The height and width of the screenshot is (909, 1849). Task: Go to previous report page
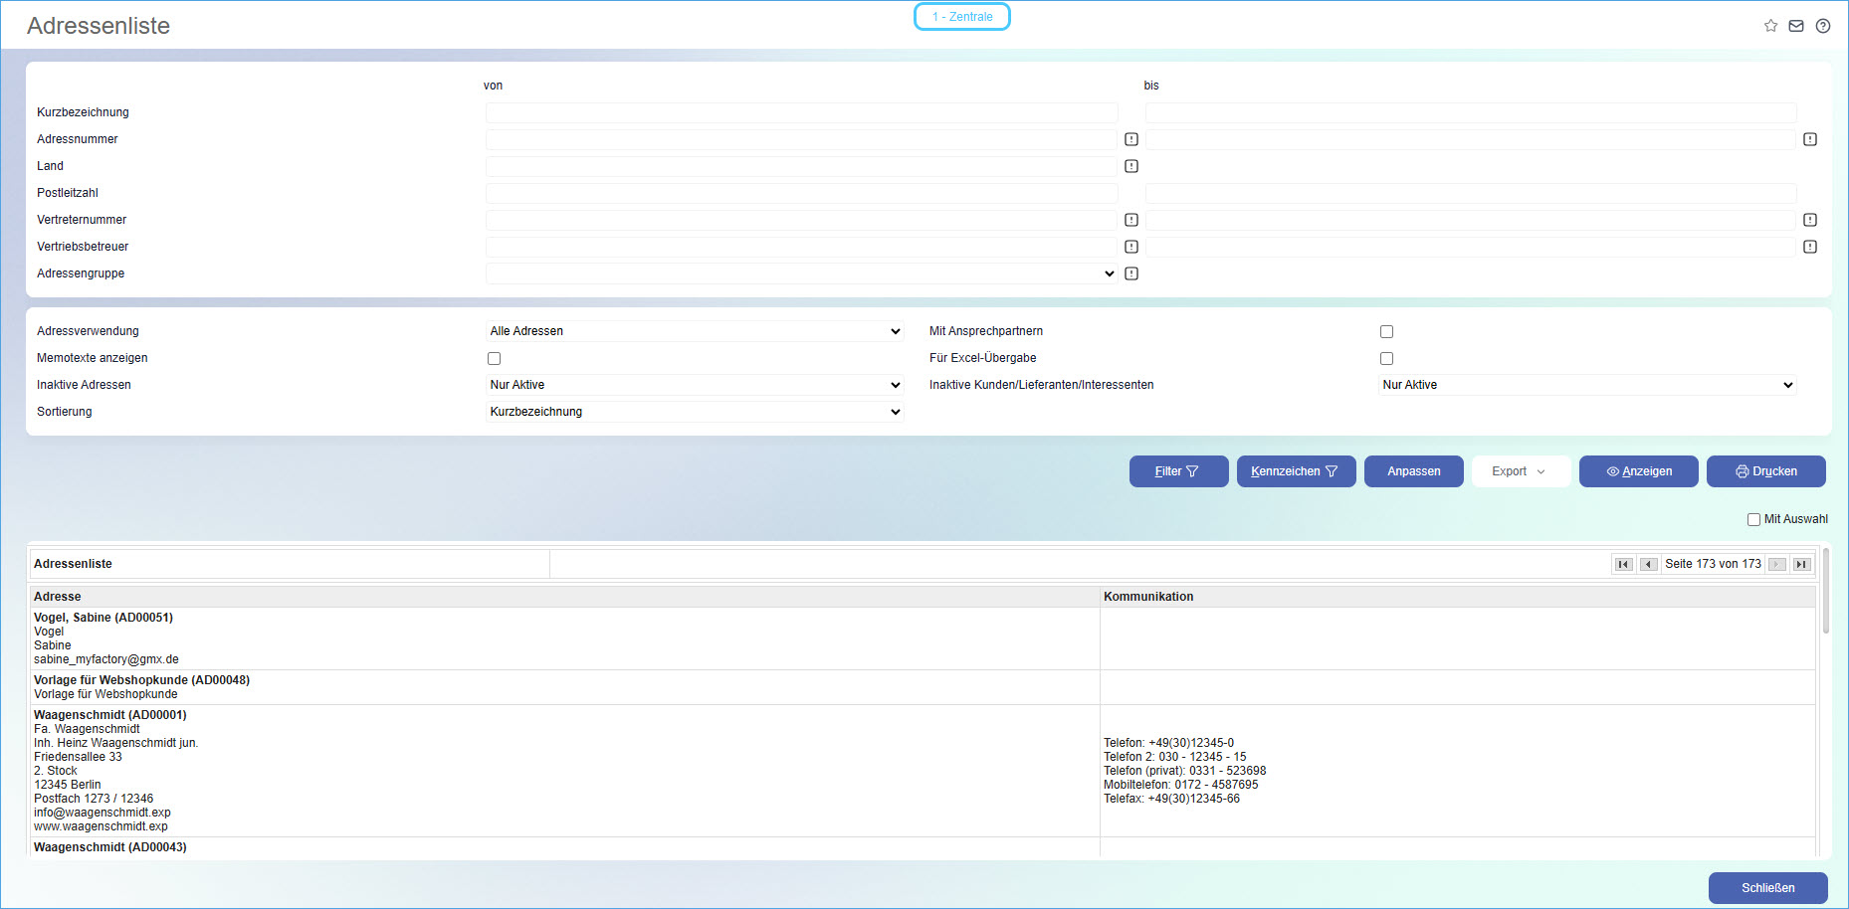click(1648, 564)
